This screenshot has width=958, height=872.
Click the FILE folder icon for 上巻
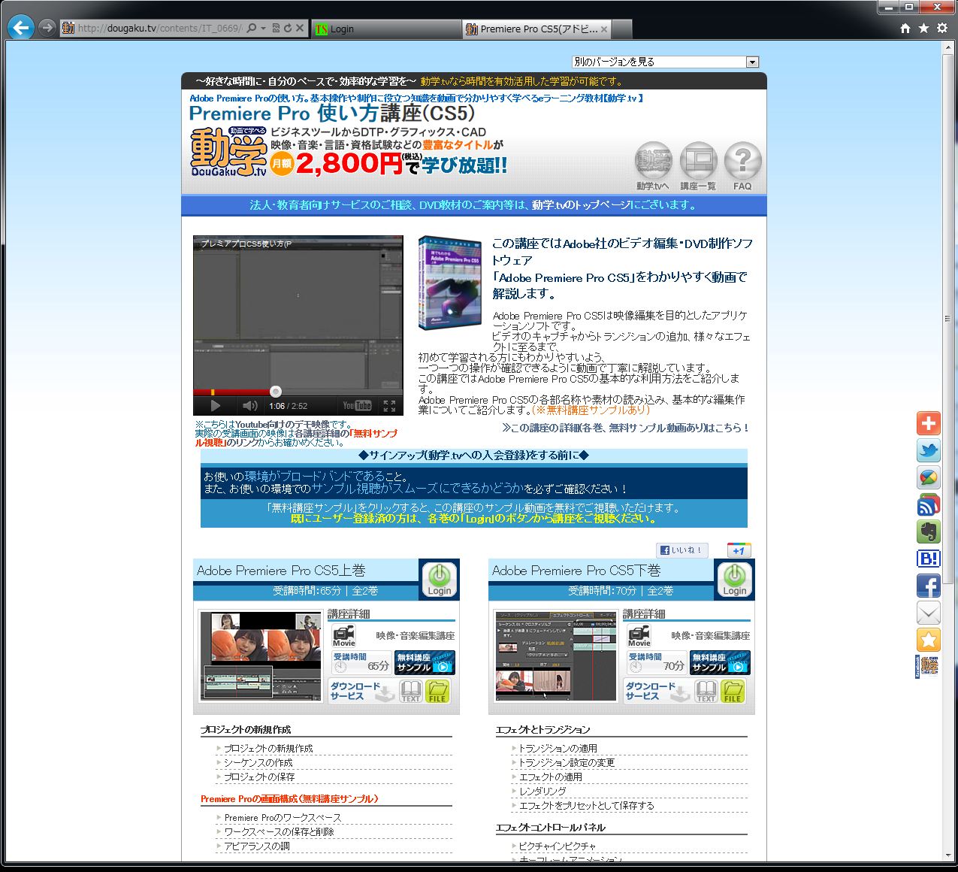pyautogui.click(x=437, y=691)
